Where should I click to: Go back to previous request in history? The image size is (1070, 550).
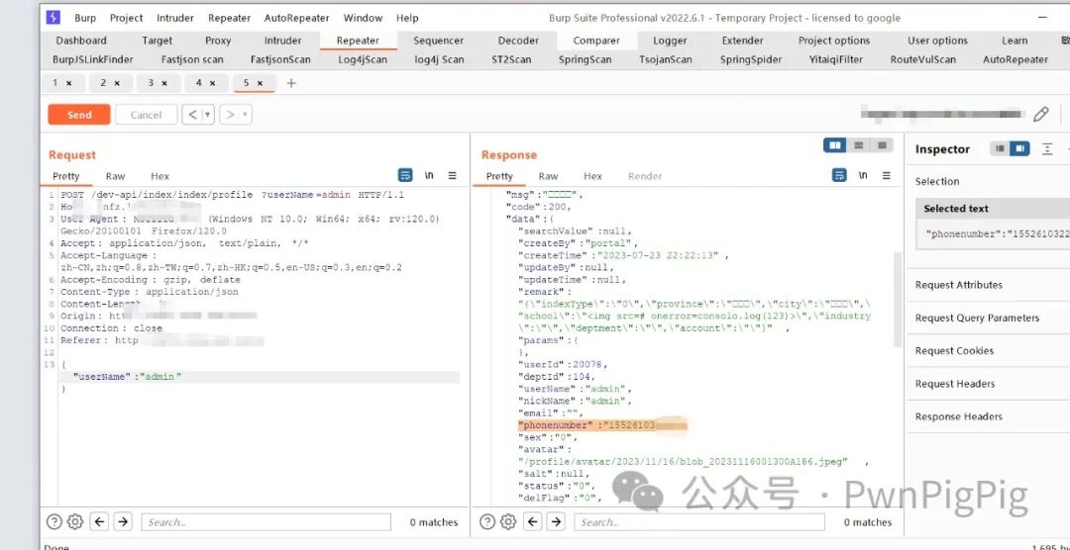pyautogui.click(x=192, y=115)
